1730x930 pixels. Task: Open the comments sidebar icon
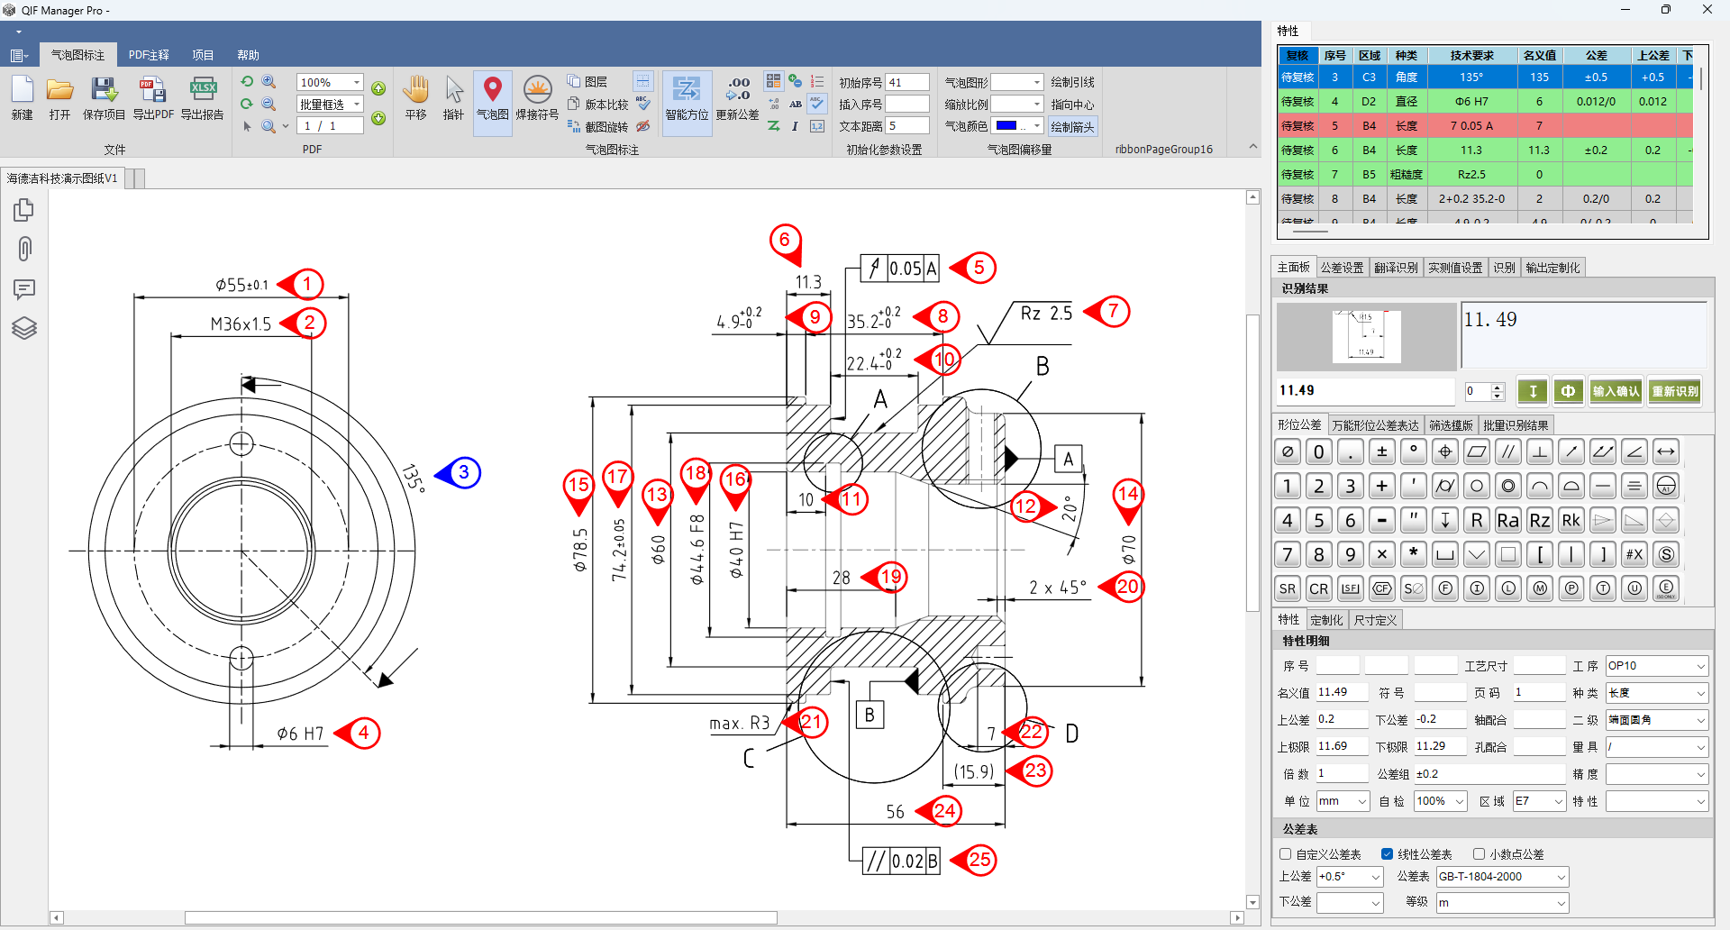tap(24, 289)
